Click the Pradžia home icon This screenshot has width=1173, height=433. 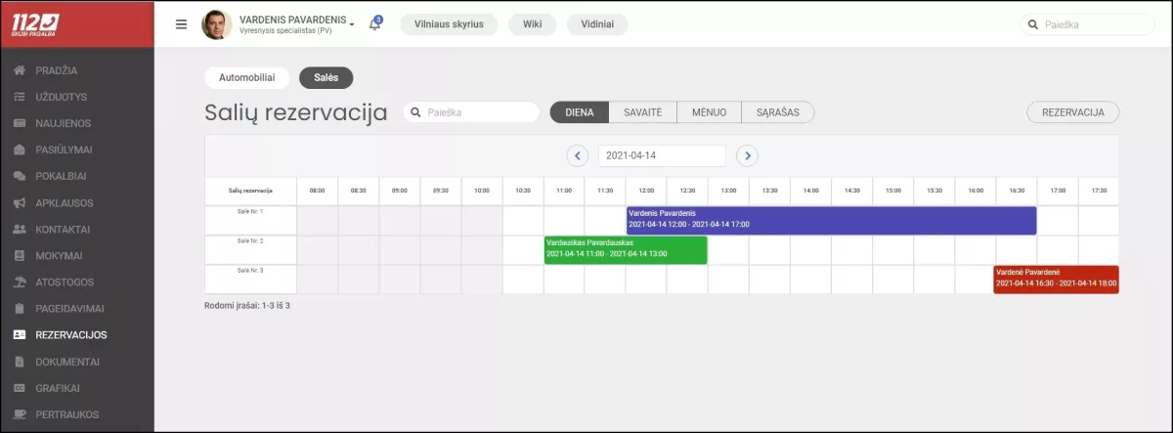point(20,70)
